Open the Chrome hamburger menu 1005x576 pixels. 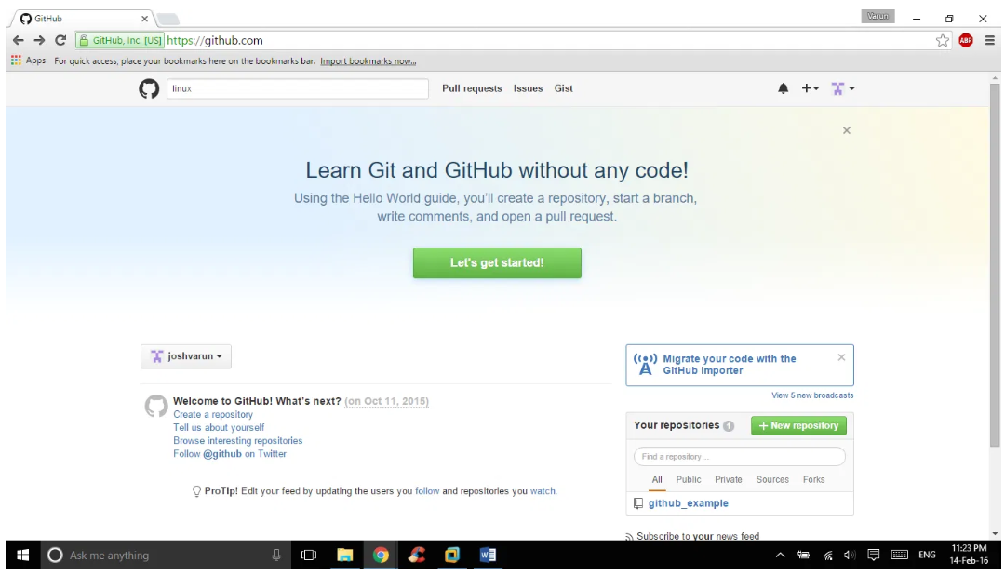point(989,40)
